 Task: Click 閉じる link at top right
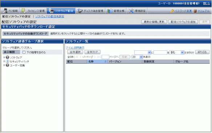207,4
